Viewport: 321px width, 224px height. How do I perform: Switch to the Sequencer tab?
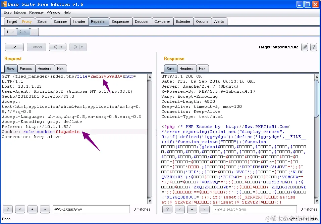(120, 21)
